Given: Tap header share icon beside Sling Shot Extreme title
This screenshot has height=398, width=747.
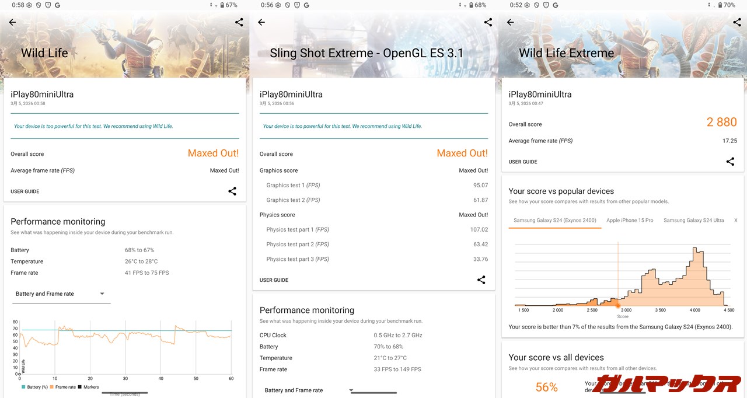Looking at the screenshot, I should (x=488, y=23).
